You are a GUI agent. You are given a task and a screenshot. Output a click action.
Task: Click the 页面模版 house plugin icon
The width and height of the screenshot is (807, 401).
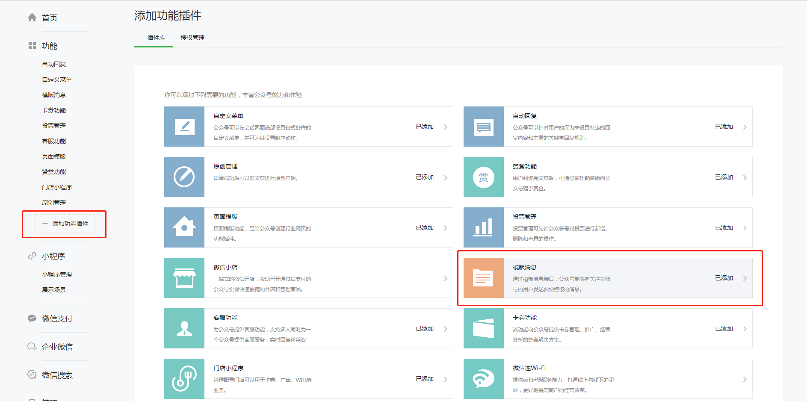click(184, 227)
